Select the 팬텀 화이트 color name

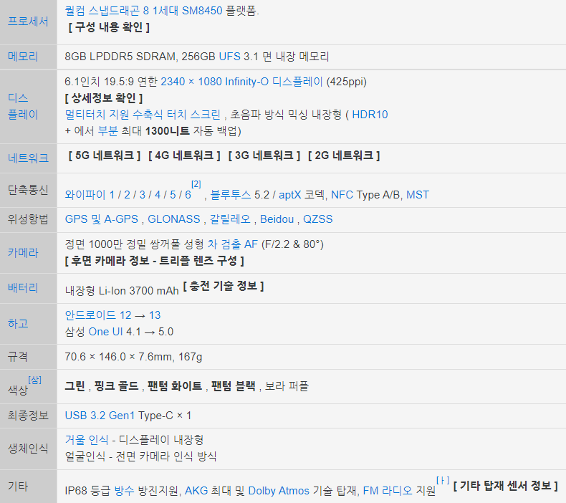coord(175,386)
